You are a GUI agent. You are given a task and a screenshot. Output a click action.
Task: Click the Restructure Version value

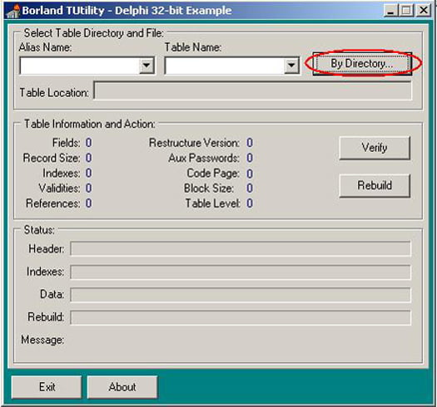click(x=250, y=143)
